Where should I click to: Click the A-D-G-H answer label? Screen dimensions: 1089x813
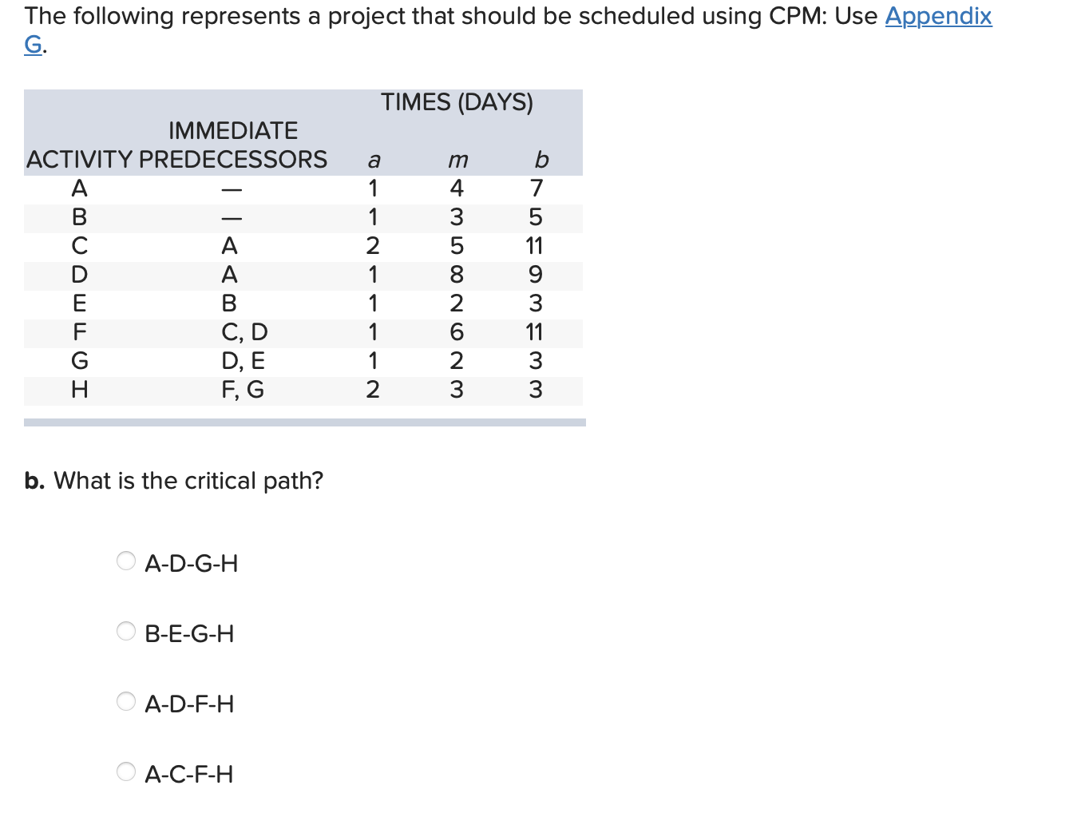click(192, 563)
